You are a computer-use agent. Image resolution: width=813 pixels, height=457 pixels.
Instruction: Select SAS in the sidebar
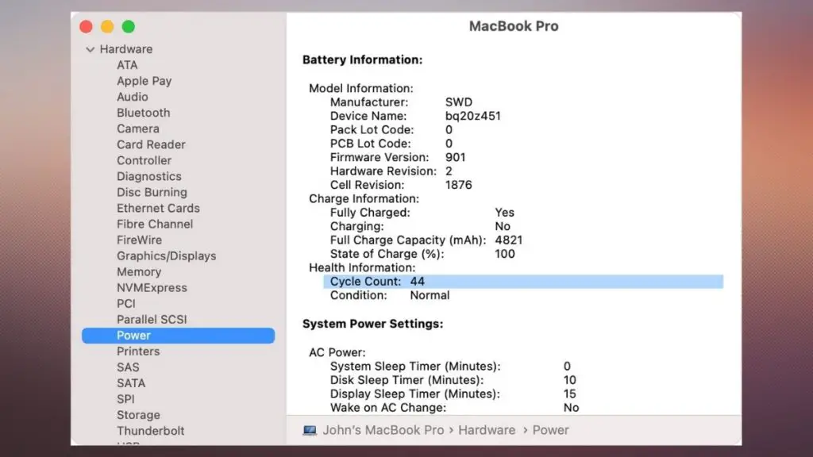pos(128,367)
